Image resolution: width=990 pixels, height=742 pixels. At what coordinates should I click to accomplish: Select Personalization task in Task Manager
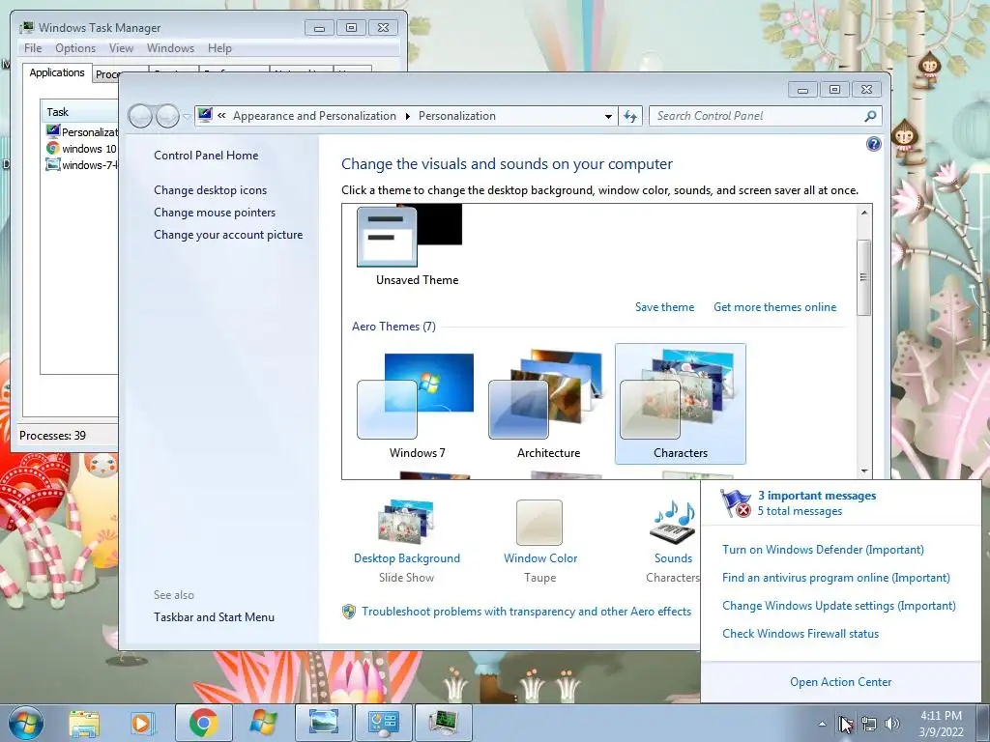point(81,131)
